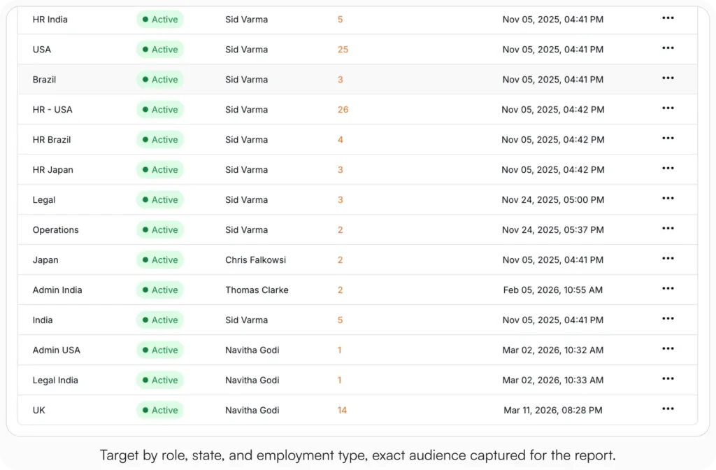The image size is (716, 470).
Task: Open the three-dot menu for India row
Action: click(668, 319)
